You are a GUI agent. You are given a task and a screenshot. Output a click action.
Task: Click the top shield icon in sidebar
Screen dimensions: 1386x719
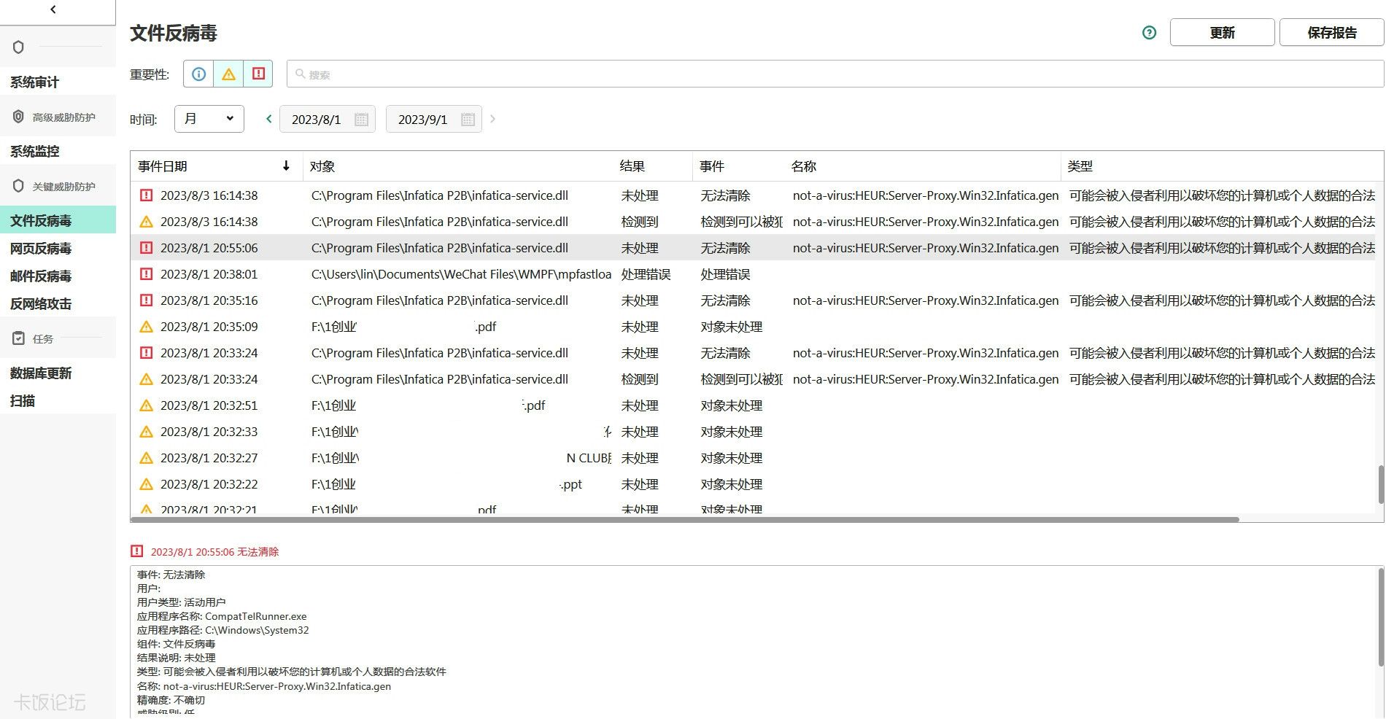[18, 47]
